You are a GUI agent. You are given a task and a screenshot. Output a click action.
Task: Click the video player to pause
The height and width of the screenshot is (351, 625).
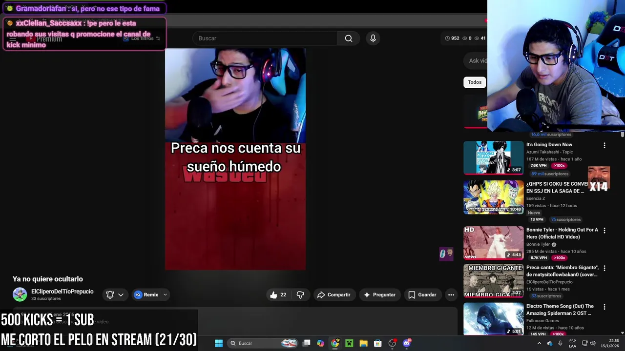(x=235, y=159)
